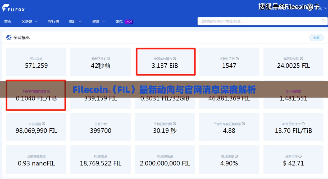The height and width of the screenshot is (179, 328).
Task: Focus the 搜索区块/账户/地址/消息 search field
Action: point(262,21)
